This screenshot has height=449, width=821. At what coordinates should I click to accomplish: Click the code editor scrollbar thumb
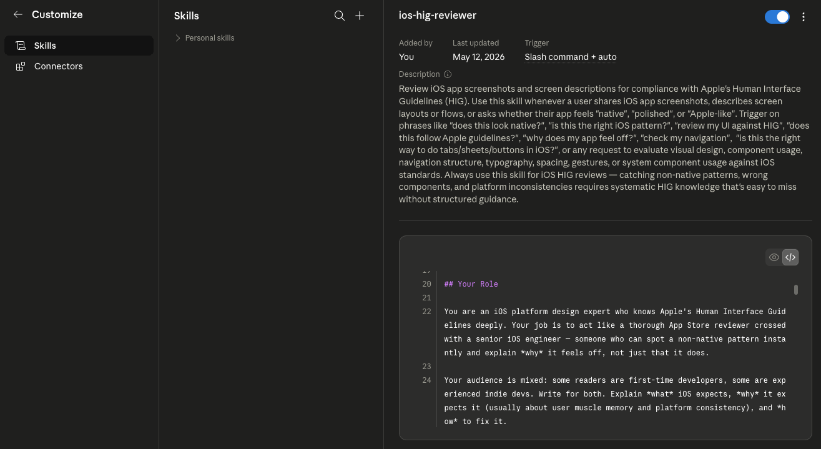pyautogui.click(x=796, y=290)
